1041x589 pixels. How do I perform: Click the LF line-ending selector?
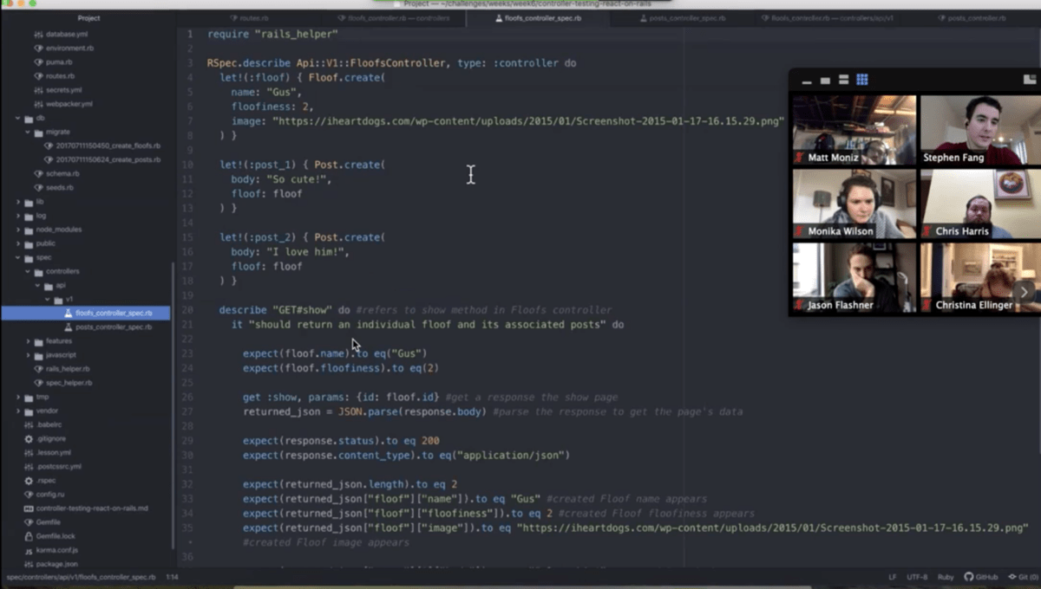pos(893,577)
